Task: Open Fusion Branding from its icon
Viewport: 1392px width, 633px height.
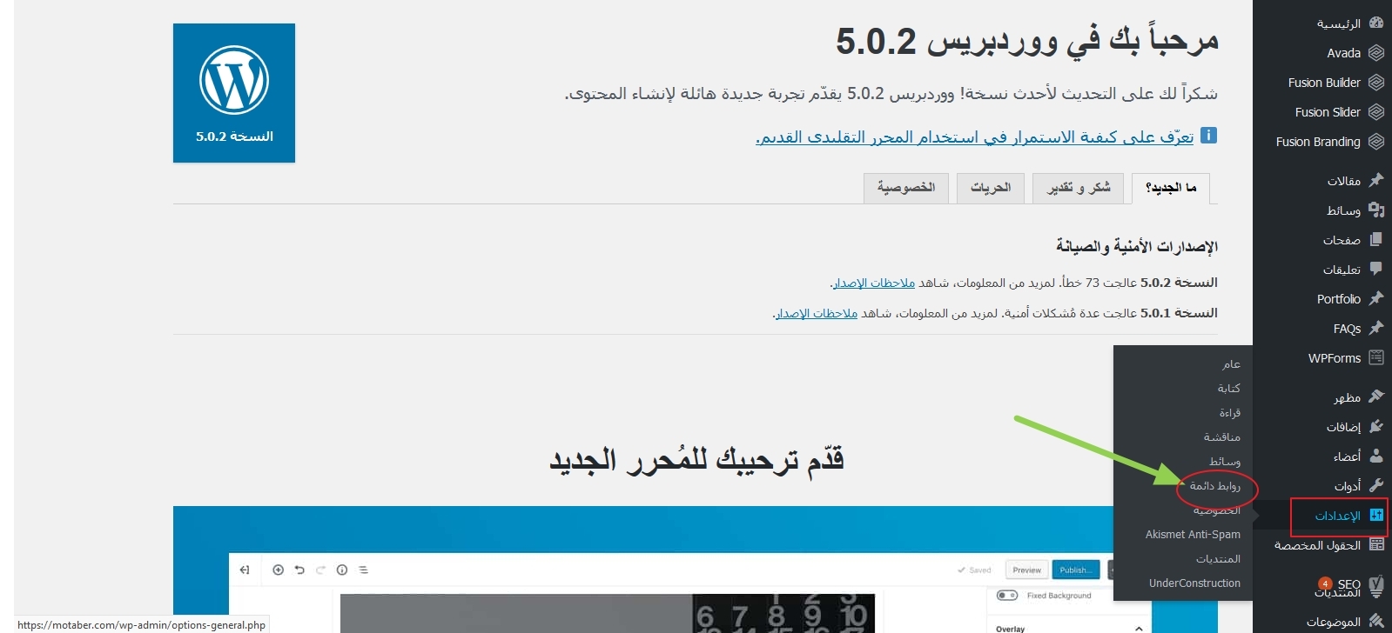Action: pos(1375,142)
